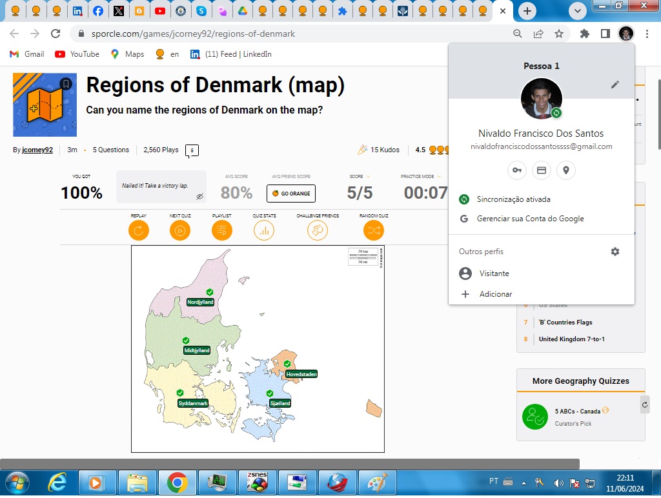Open Challenge Friends boxing-gloves icon
This screenshot has width=661, height=498.
(317, 230)
